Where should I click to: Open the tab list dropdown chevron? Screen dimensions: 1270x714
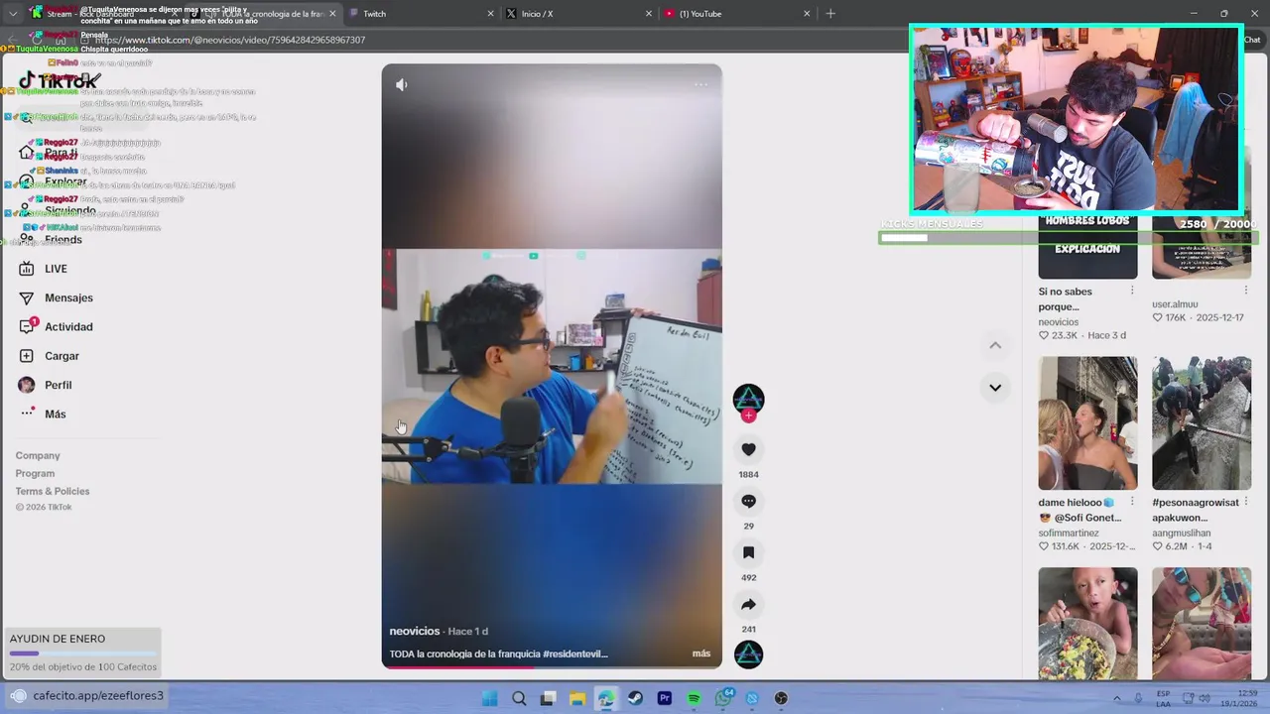(x=12, y=14)
